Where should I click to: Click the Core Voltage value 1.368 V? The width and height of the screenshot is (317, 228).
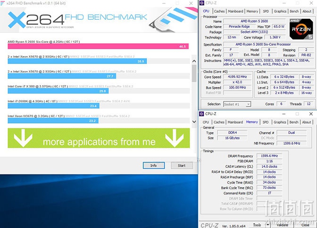[x=275, y=37]
